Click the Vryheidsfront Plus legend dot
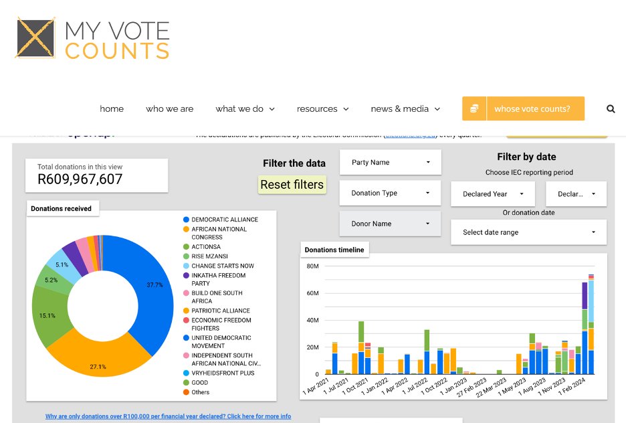Screen dimensions: 626x423 186,373
